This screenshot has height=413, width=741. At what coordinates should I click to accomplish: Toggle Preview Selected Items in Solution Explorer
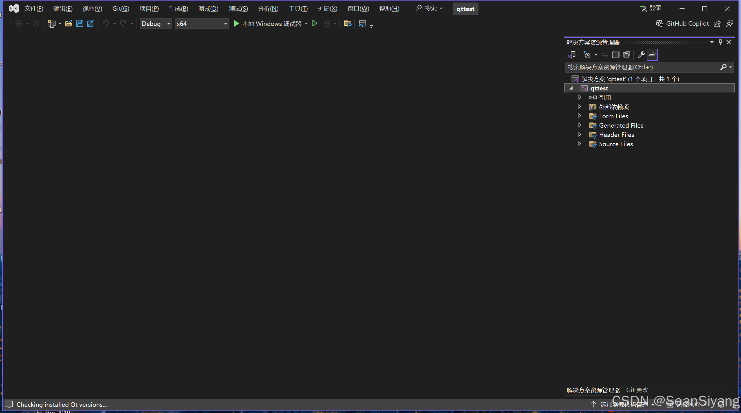tap(652, 55)
